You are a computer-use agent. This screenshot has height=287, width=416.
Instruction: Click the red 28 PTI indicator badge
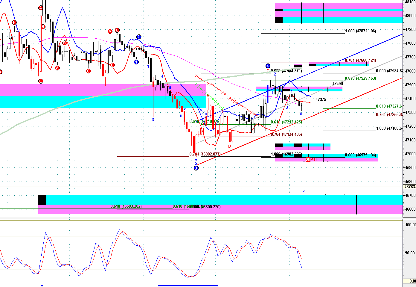point(311,159)
